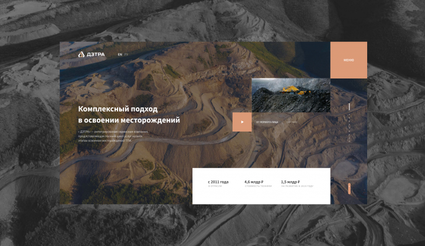Open the МЕНЮ orange button
This screenshot has width=425, height=246.
(x=349, y=60)
